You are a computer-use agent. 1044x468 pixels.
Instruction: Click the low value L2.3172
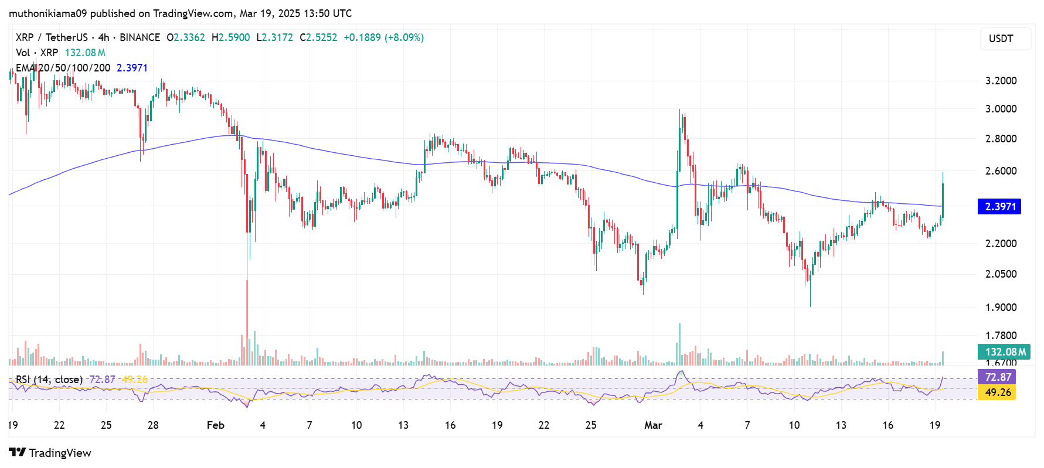275,37
